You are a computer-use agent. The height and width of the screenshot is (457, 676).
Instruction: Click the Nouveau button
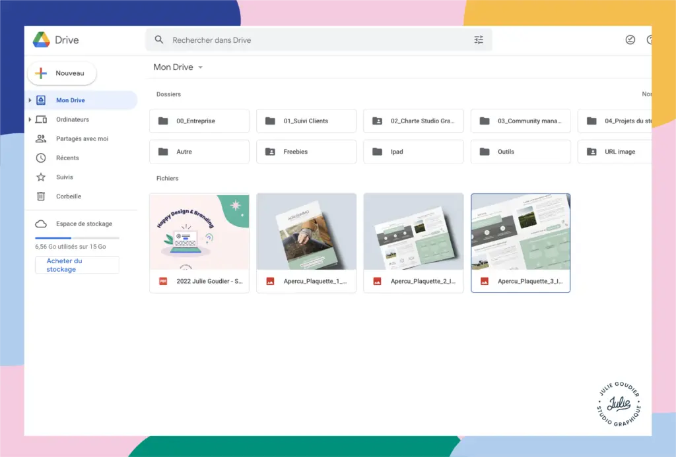tap(62, 73)
